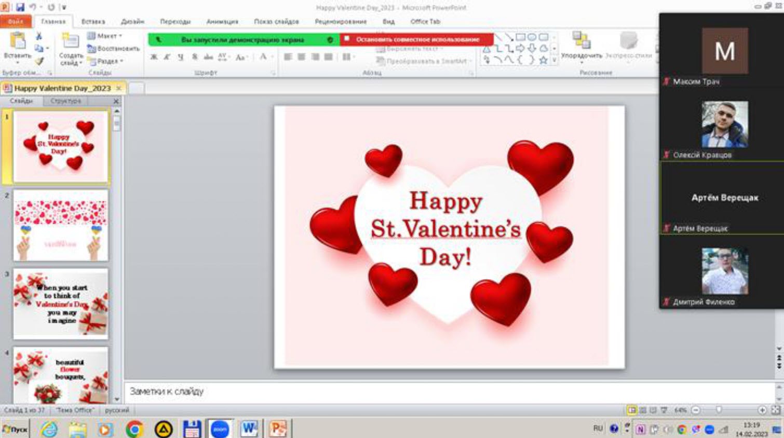This screenshot has height=438, width=784.
Task: Click the red stop screen sharing button
Action: click(417, 39)
